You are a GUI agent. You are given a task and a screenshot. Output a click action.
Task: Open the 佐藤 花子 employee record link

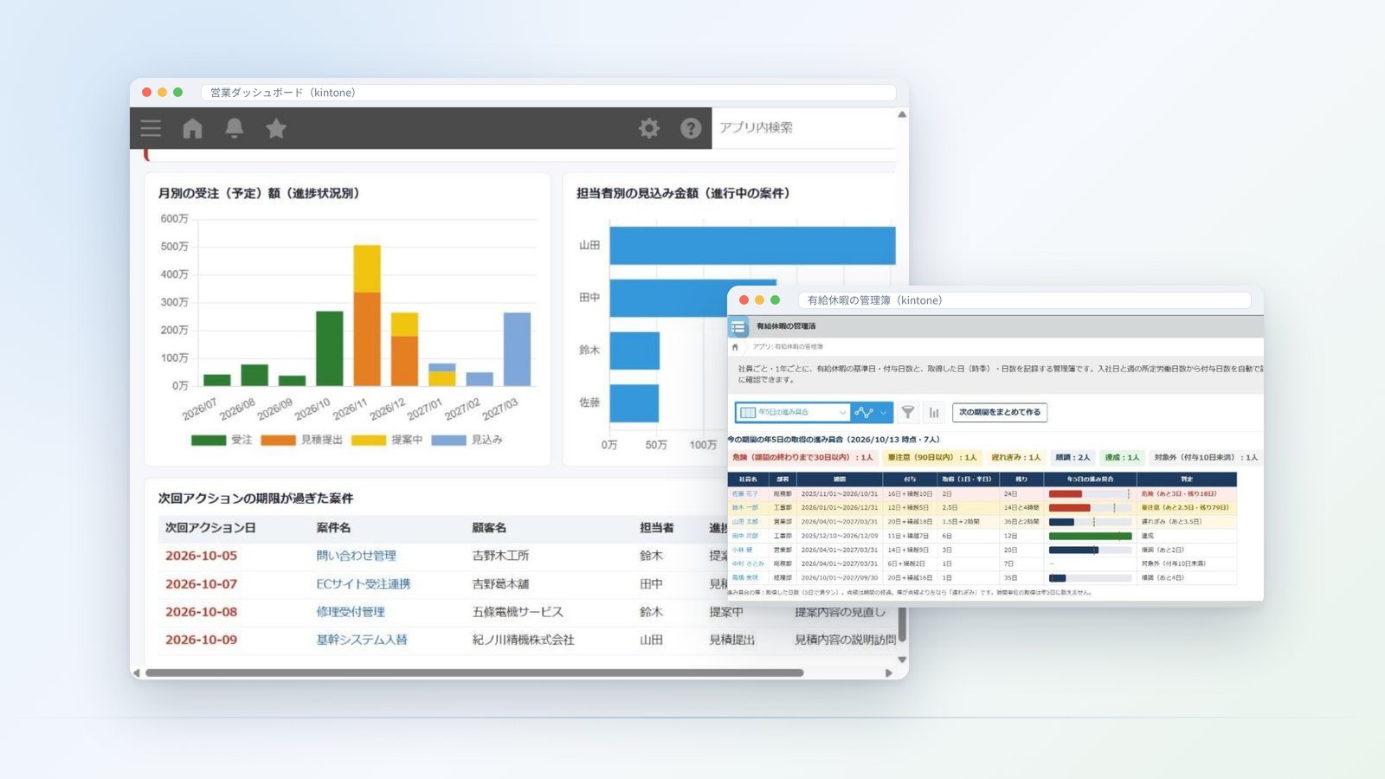coord(744,494)
